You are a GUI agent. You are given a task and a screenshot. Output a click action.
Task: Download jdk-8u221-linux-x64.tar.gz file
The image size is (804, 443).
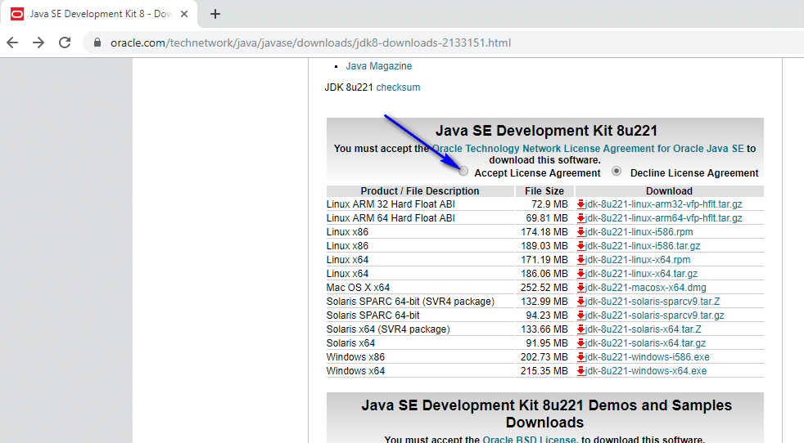point(641,274)
